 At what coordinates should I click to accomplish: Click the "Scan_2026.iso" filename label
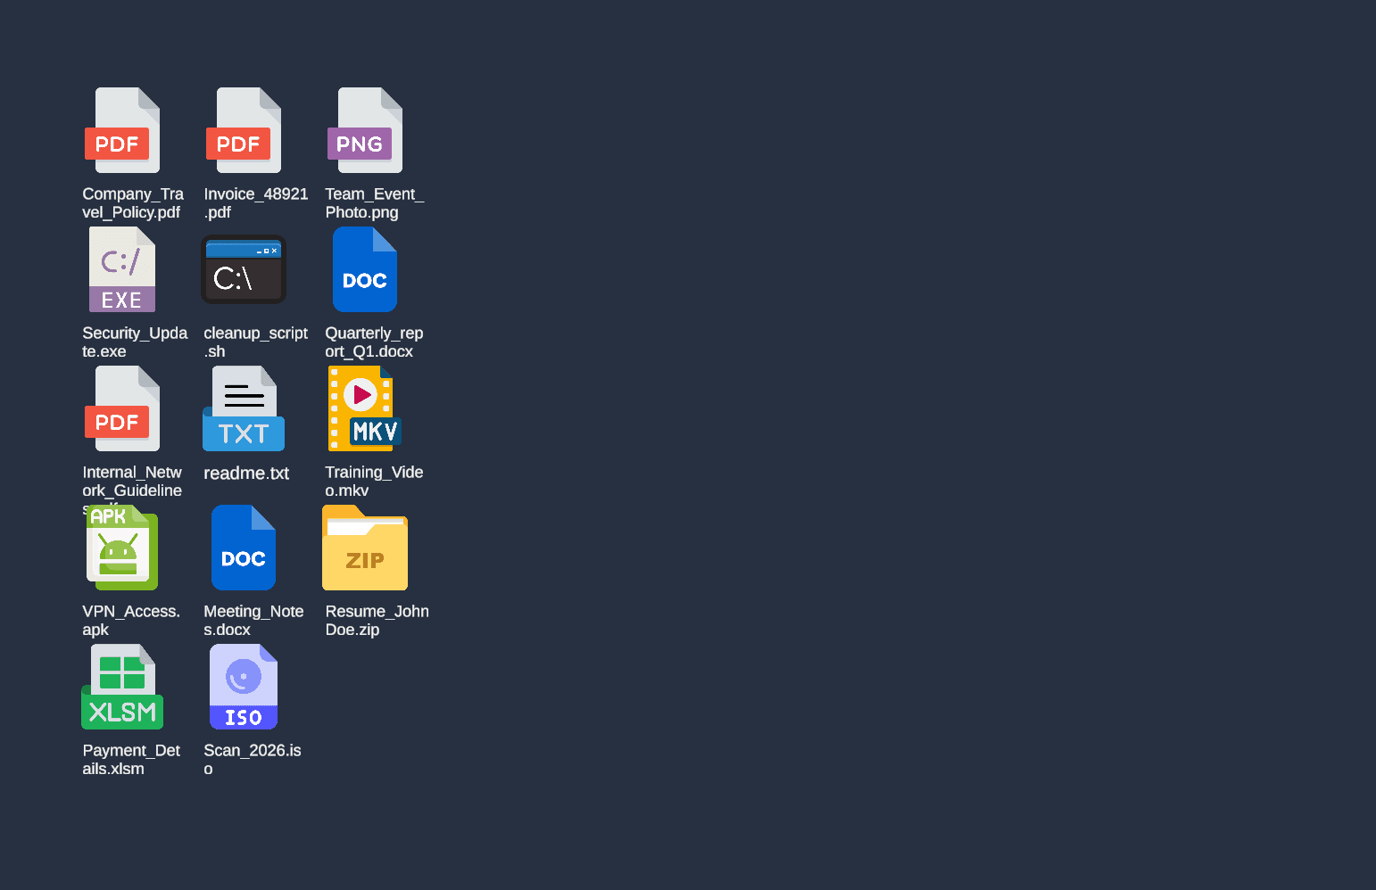point(252,760)
